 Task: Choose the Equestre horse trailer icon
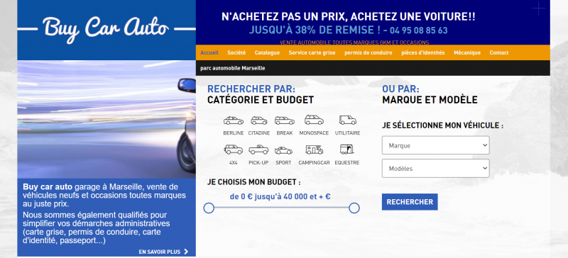tap(346, 149)
